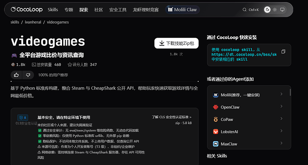
Task: Click the 相关 Skills heading
Action: click(x=217, y=156)
